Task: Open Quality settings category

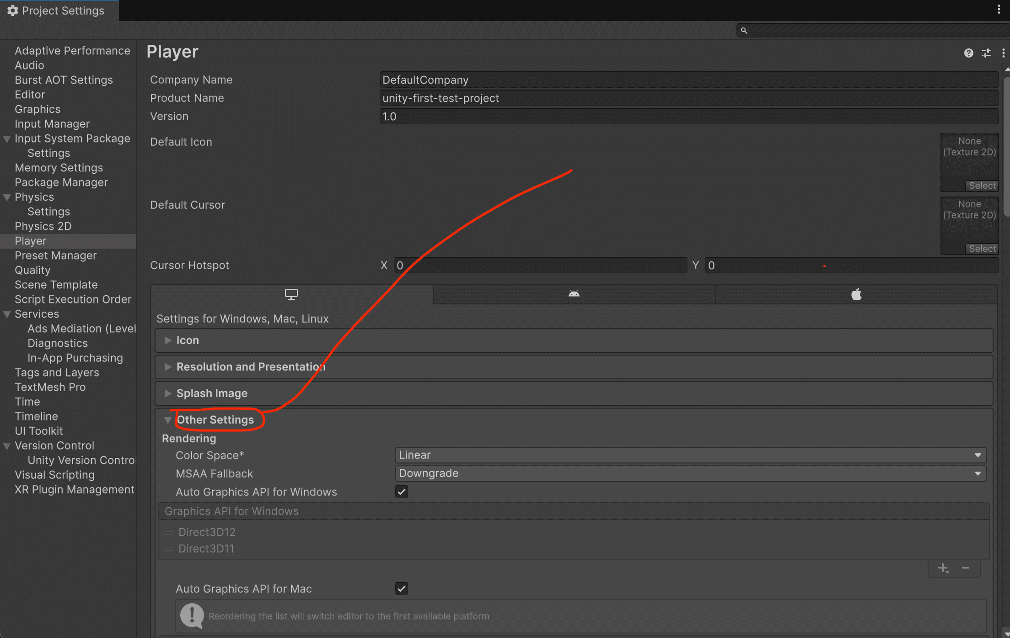Action: pos(32,270)
